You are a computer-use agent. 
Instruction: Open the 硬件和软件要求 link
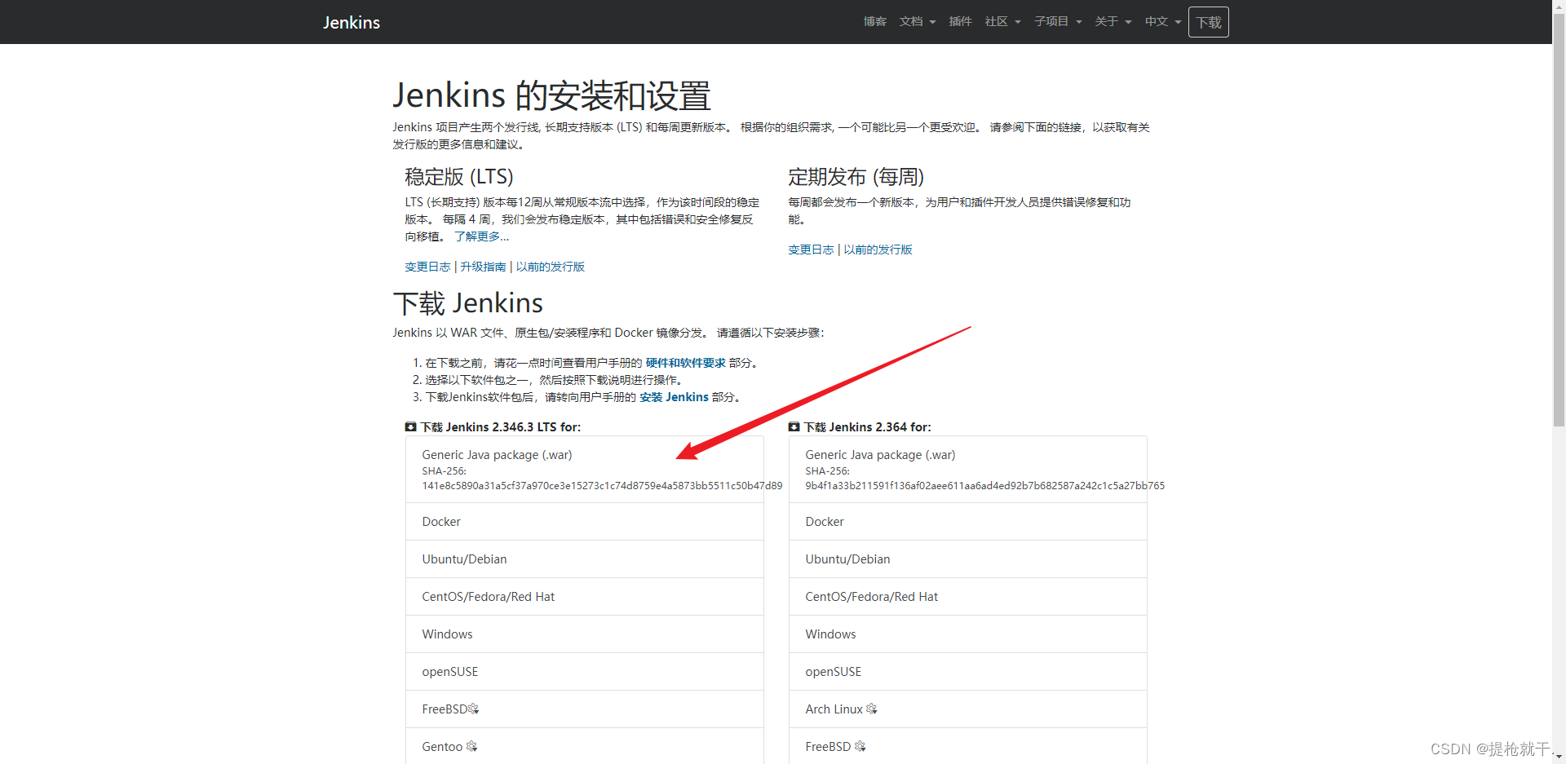click(686, 363)
